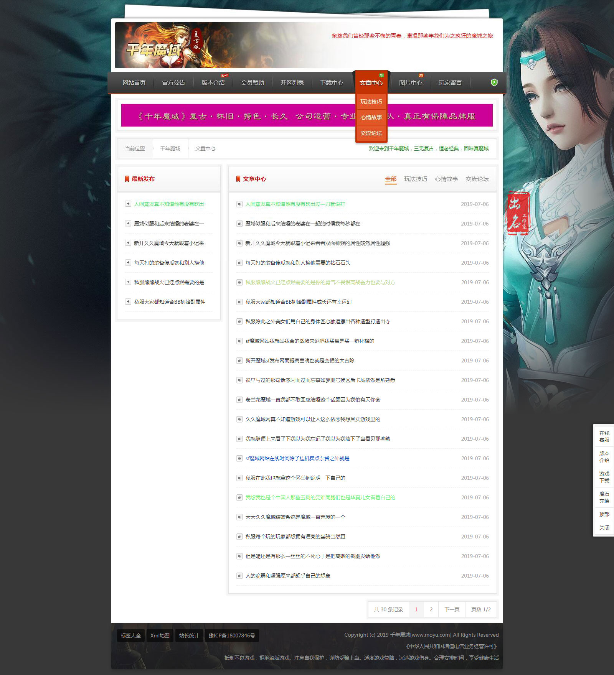Click Xml地图 footer link
The width and height of the screenshot is (614, 675).
point(160,635)
